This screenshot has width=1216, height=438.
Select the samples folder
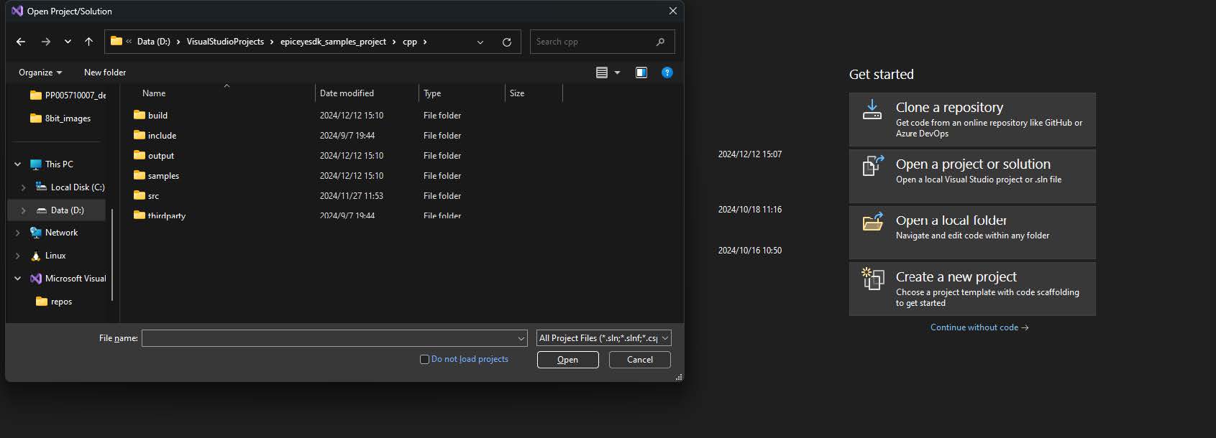pos(163,176)
